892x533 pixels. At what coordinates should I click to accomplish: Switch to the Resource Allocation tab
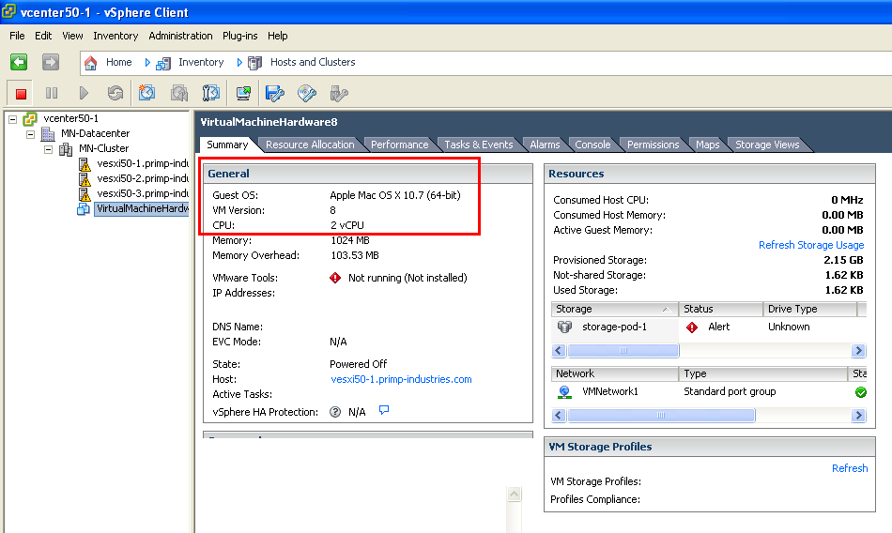tap(310, 145)
